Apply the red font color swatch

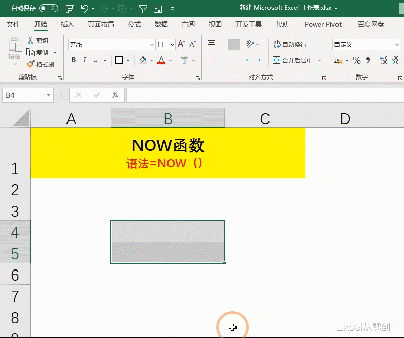coord(161,60)
